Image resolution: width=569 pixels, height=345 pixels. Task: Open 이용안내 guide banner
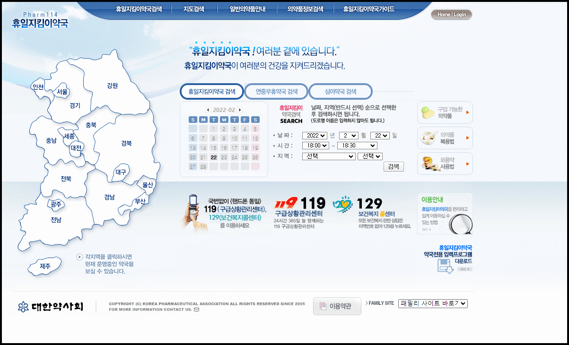tap(445, 214)
